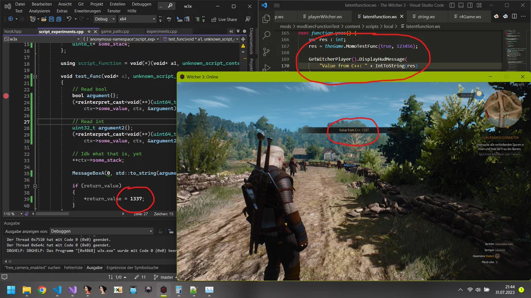Open the Git menu
Image resolution: width=531 pixels, height=298 pixels.
click(x=81, y=4)
